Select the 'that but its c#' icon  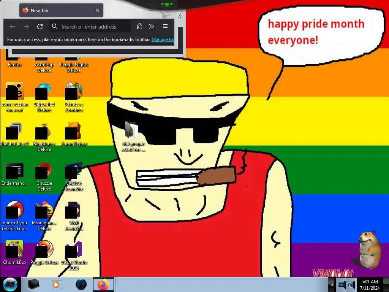[15, 134]
